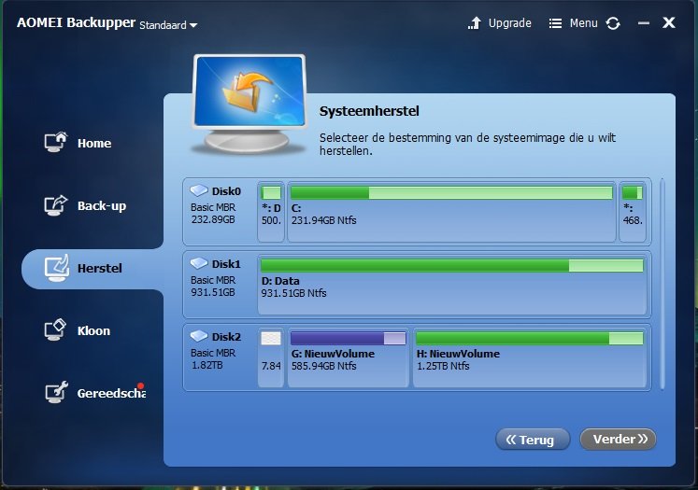Go back with the Terug button
This screenshot has width=698, height=490.
(x=533, y=440)
